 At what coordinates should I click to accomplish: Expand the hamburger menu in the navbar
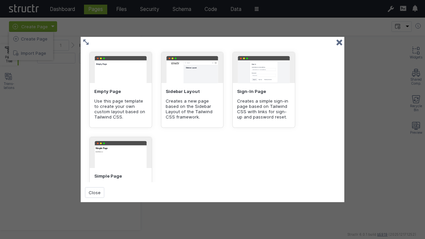(x=257, y=9)
